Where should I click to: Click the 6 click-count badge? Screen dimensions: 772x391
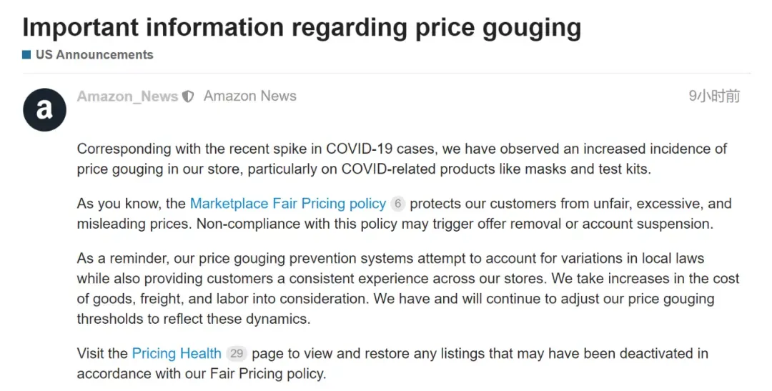point(398,204)
